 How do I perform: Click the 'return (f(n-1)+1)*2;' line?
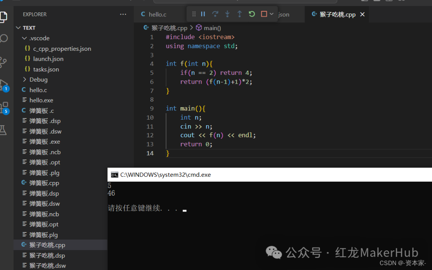pos(216,82)
